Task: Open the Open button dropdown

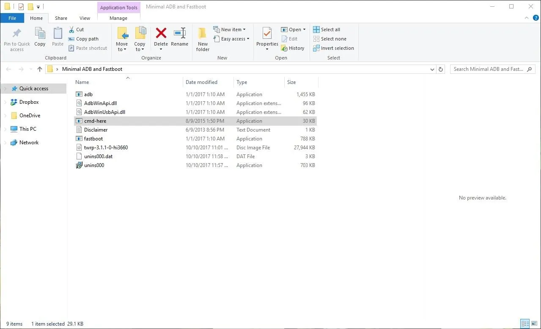Action: pos(304,30)
